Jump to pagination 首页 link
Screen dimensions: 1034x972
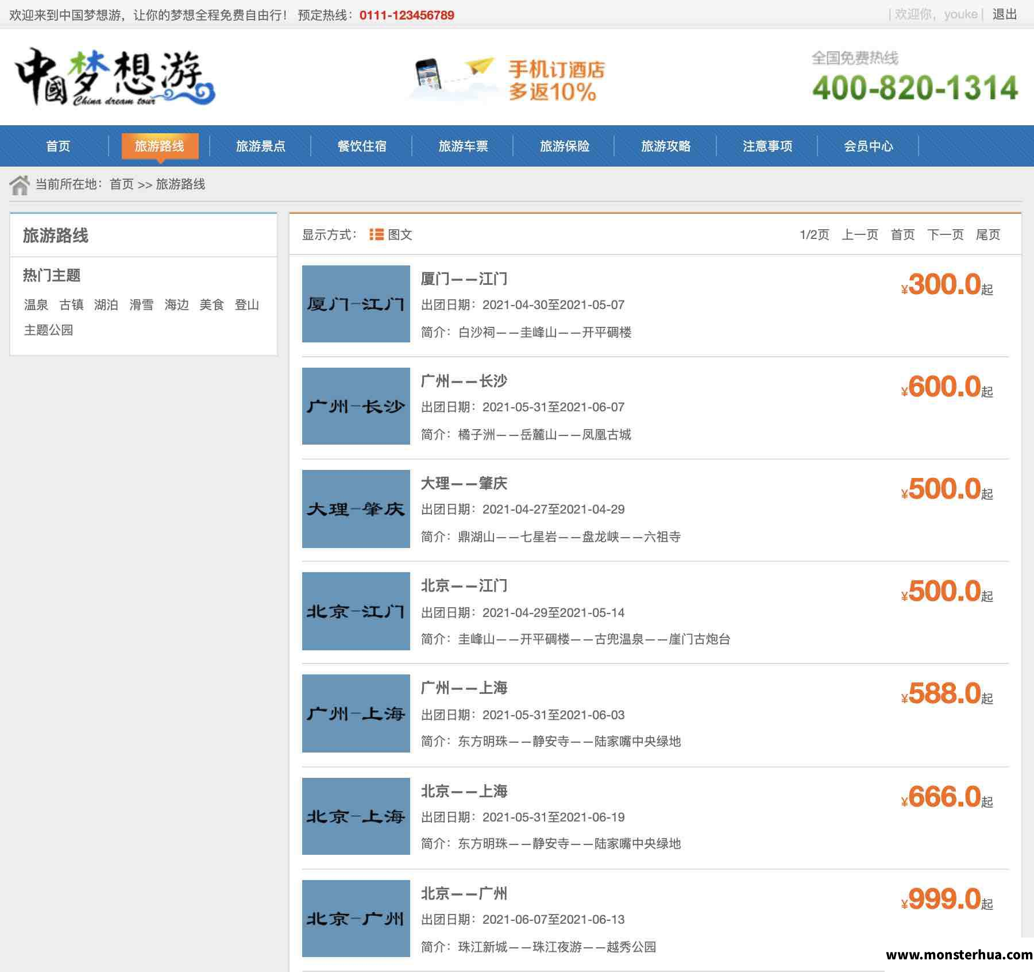coord(902,234)
